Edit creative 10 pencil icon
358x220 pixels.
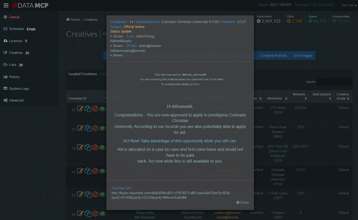(x=80, y=109)
